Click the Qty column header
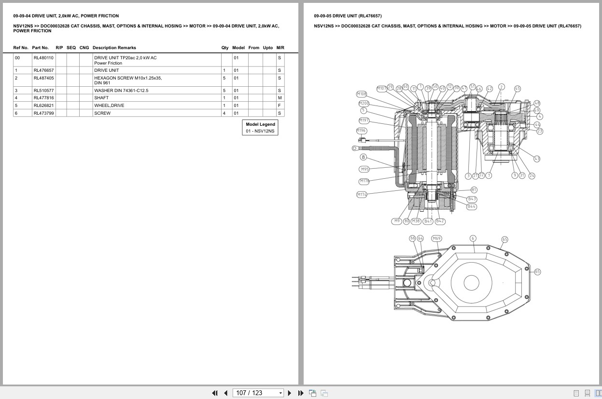This screenshot has height=399, width=602. click(225, 48)
